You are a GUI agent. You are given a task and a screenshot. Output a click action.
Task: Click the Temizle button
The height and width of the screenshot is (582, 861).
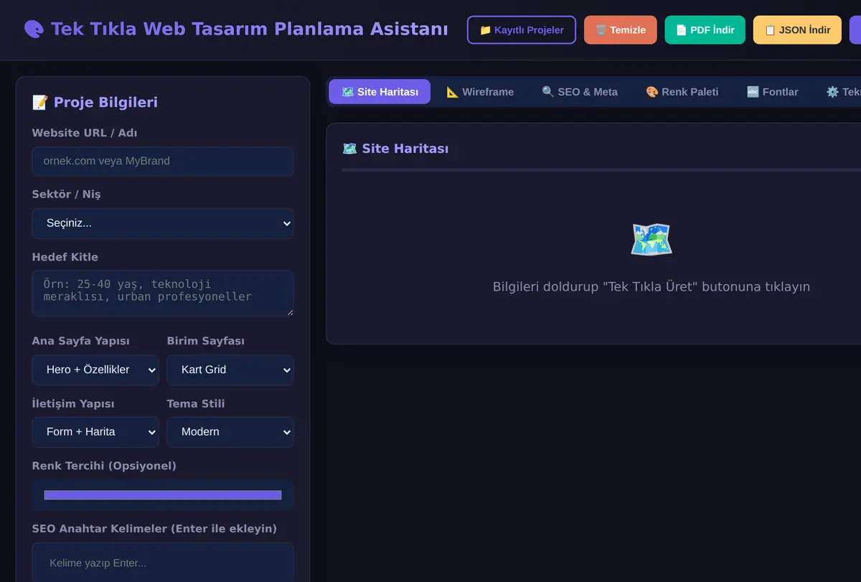621,30
